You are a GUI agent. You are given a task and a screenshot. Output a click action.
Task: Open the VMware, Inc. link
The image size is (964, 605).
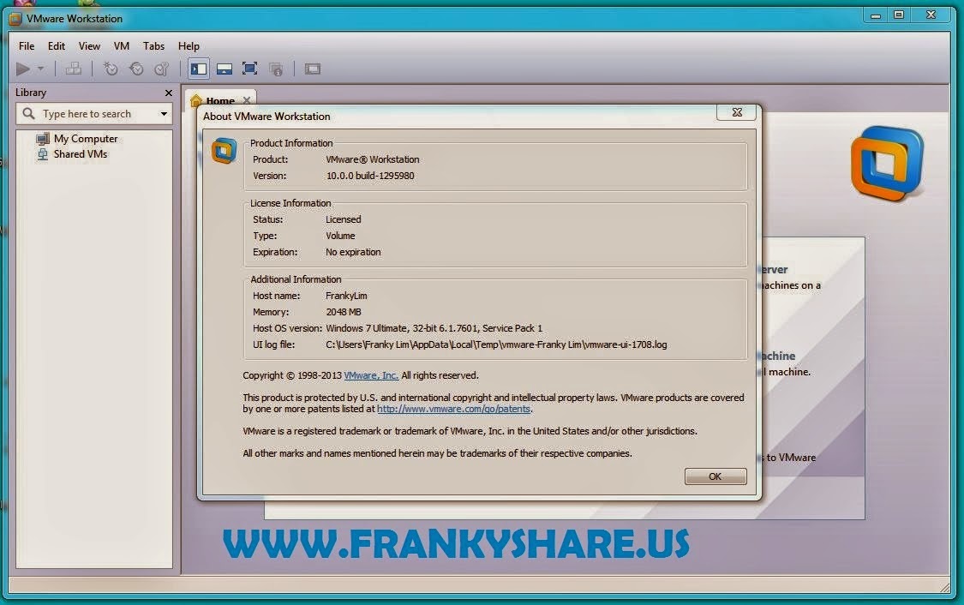click(371, 375)
